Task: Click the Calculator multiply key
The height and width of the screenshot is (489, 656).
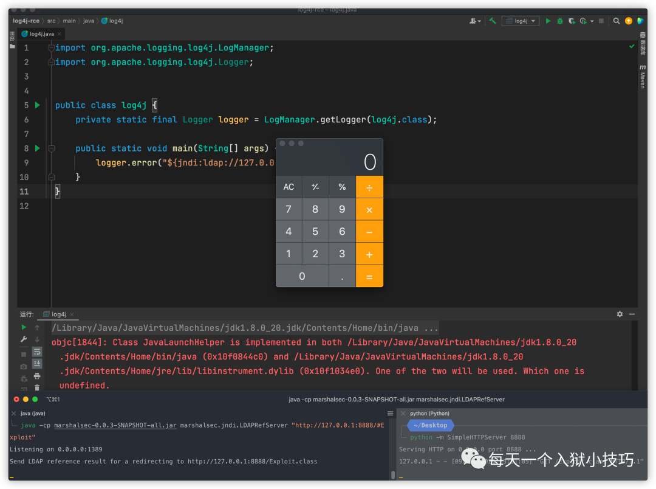Action: (369, 209)
